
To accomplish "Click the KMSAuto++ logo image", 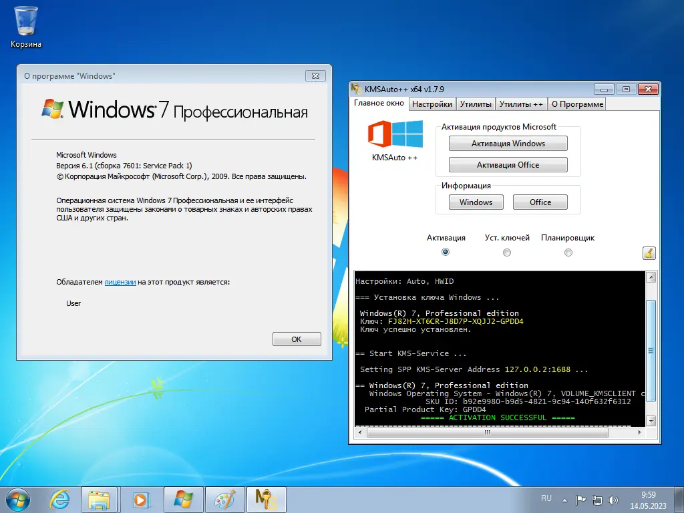I will pos(395,134).
